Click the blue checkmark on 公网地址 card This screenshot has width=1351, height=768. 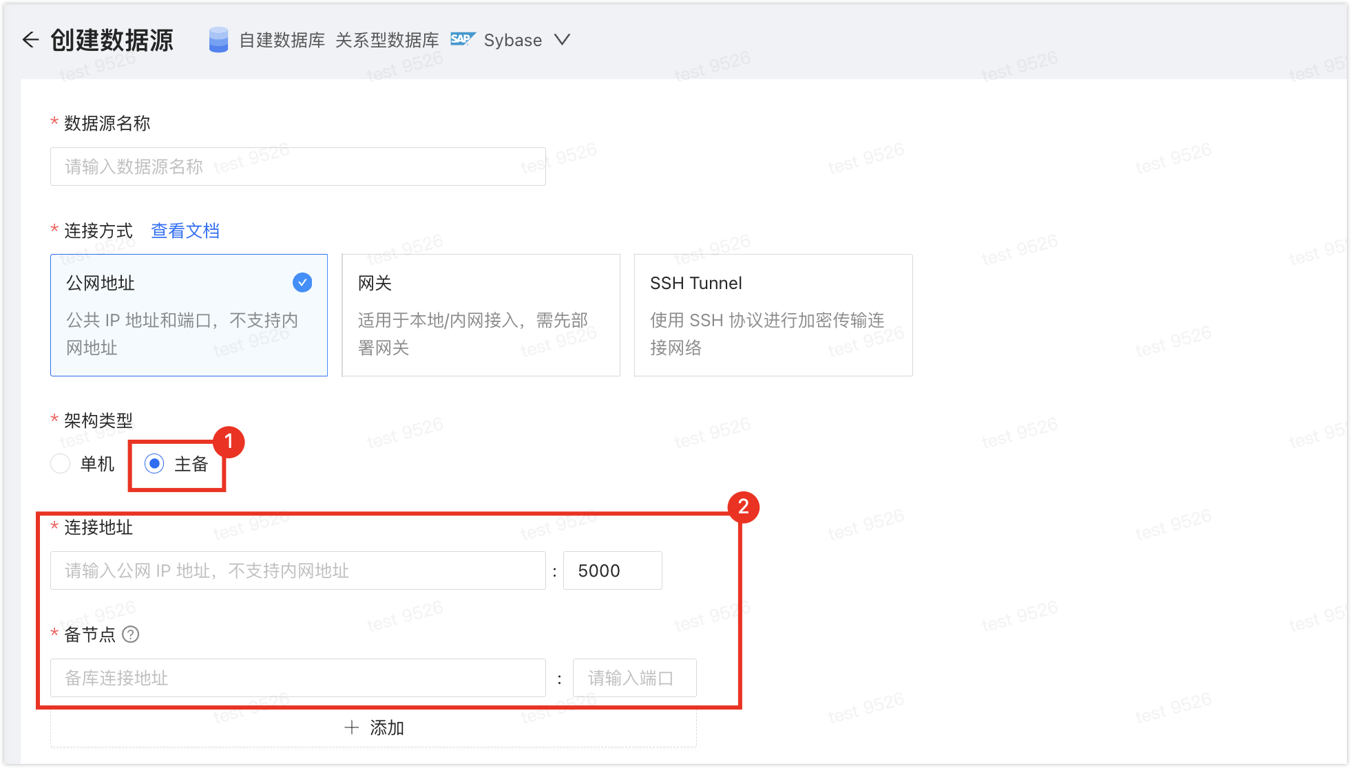pos(302,283)
